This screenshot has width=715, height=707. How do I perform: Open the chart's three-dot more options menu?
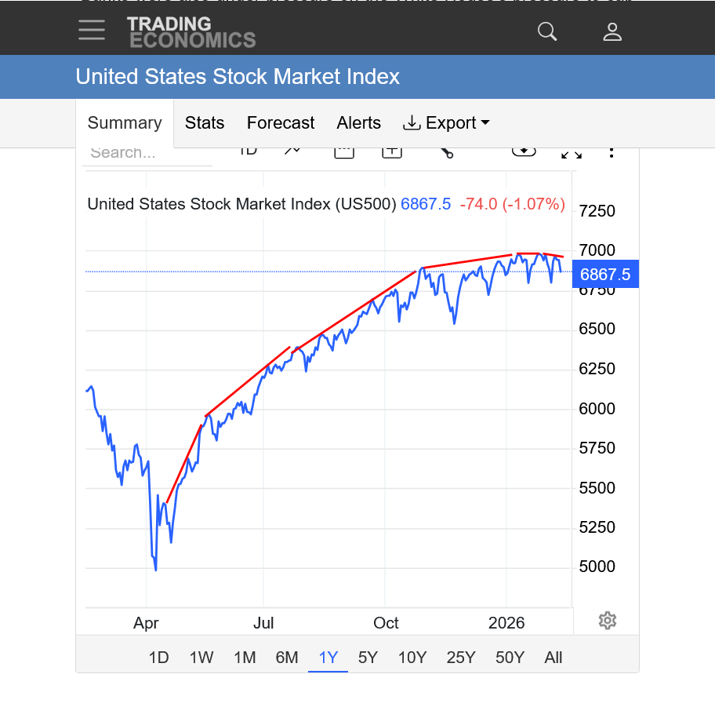click(x=612, y=151)
